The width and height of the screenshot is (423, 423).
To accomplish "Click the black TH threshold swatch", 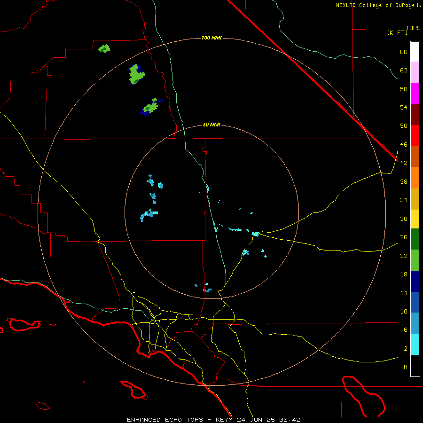I will (x=415, y=366).
